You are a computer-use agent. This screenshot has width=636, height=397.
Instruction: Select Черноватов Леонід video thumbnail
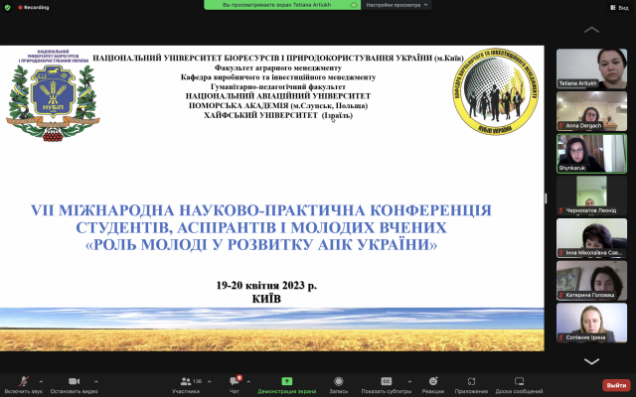click(591, 196)
